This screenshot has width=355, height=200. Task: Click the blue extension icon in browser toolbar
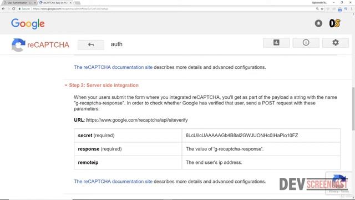(x=339, y=9)
